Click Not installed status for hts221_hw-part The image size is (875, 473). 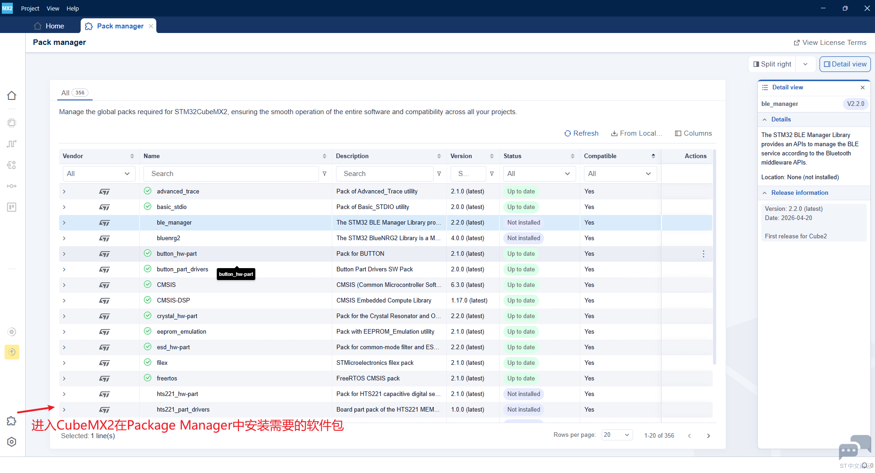pos(523,394)
